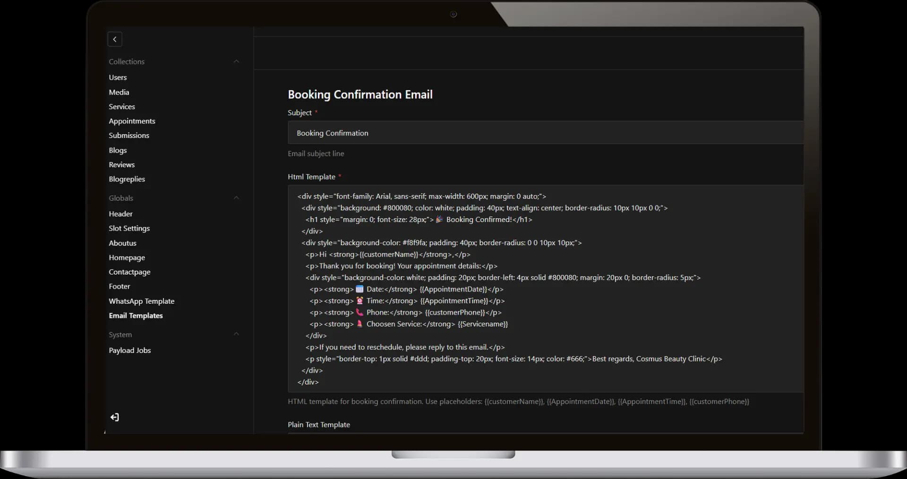Open the Header global

120,214
